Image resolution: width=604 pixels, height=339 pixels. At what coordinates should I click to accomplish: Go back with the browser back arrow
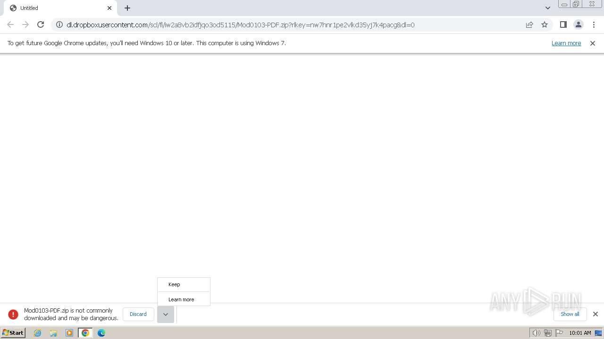coord(10,24)
